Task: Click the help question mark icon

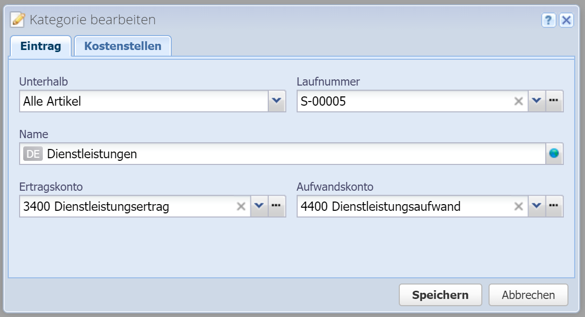Action: [x=548, y=20]
